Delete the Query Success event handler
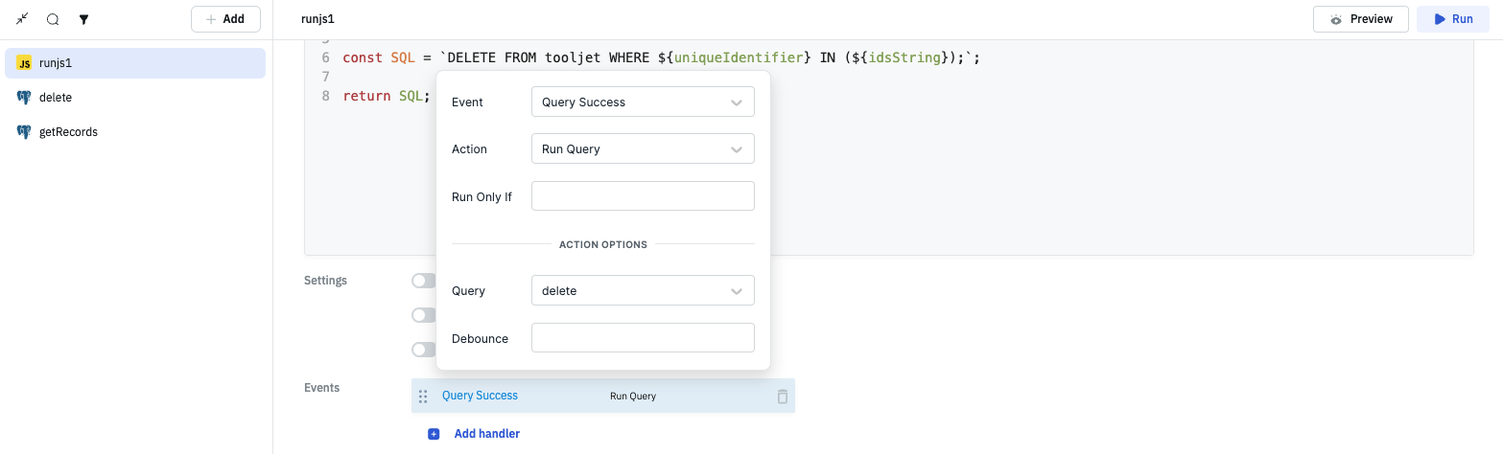This screenshot has width=1503, height=454. pos(782,396)
